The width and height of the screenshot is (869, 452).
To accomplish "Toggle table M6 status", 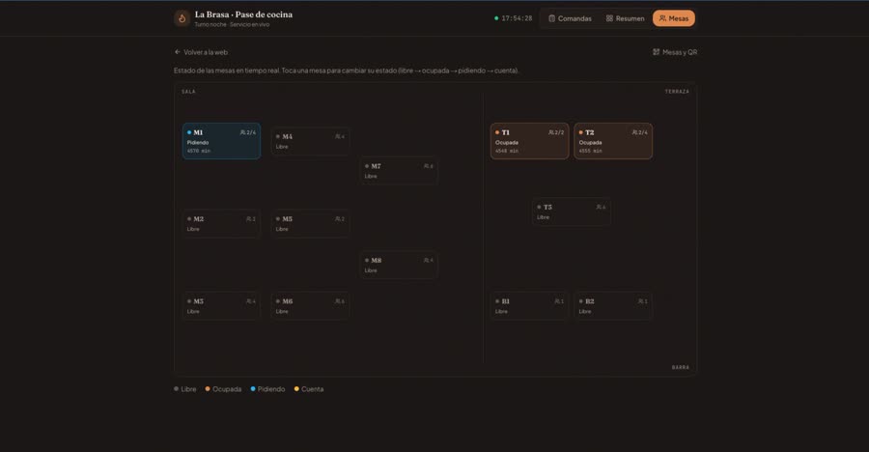I will point(310,306).
